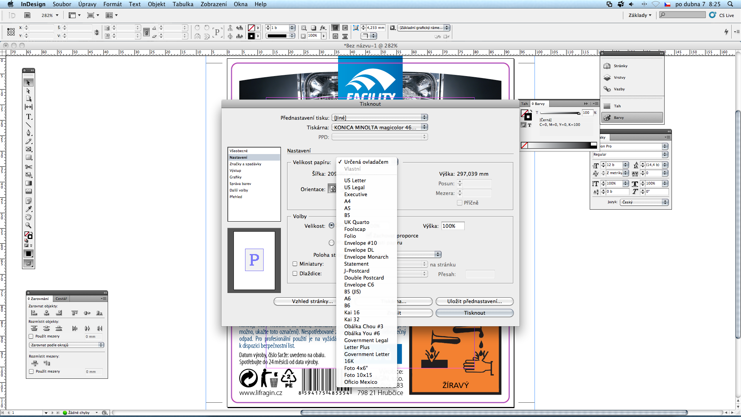Screen dimensions: 741x417
Task: Select the Scissors tool
Action: pyautogui.click(x=29, y=167)
